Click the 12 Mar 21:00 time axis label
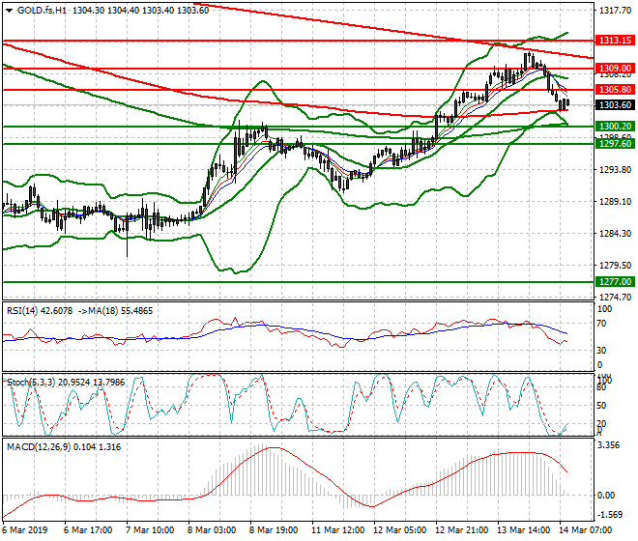 pos(461,530)
